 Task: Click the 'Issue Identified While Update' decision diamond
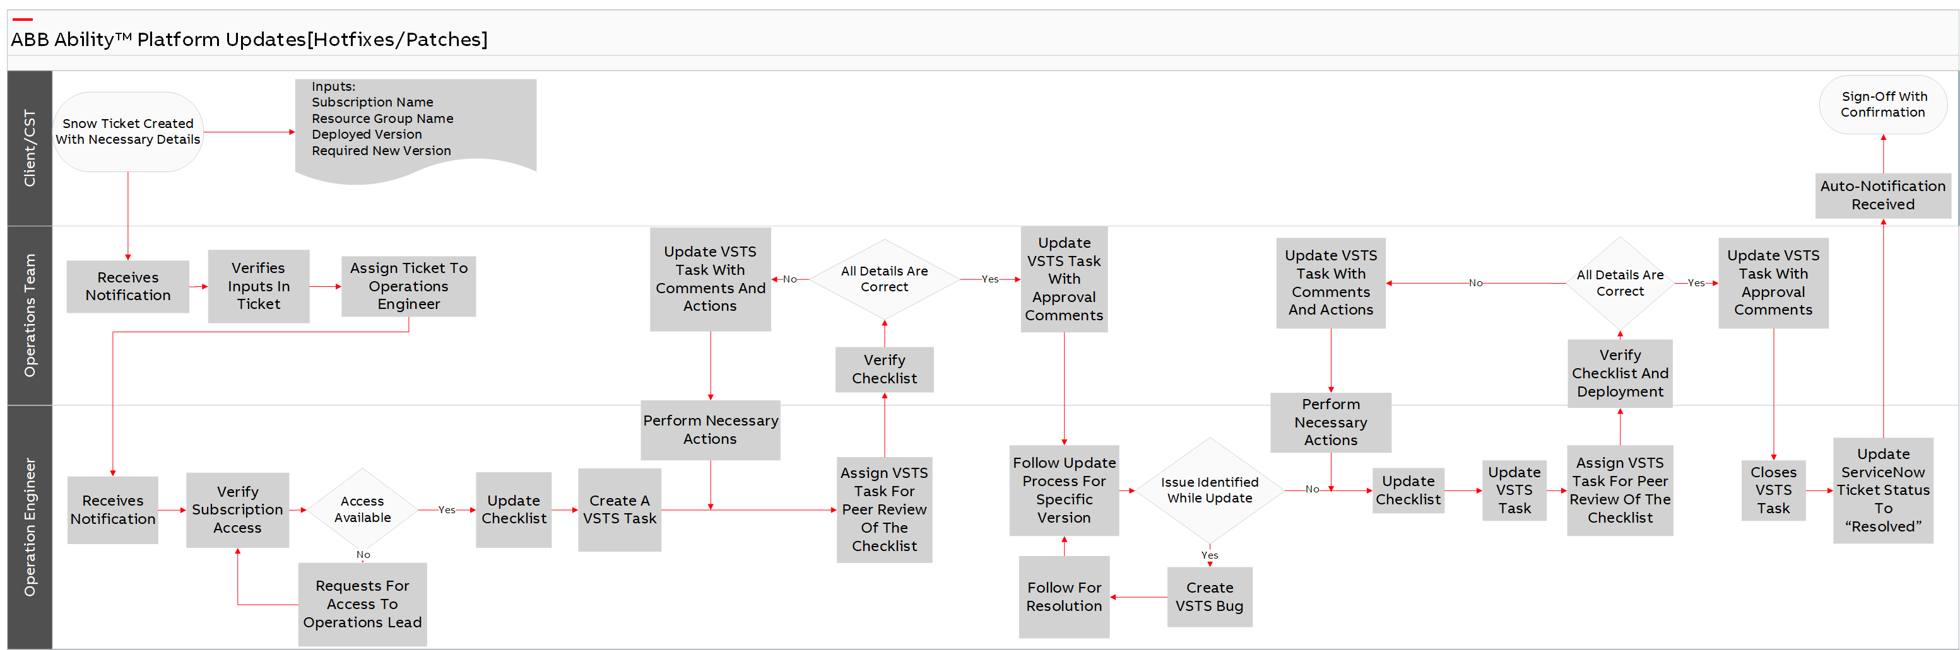click(x=1210, y=490)
